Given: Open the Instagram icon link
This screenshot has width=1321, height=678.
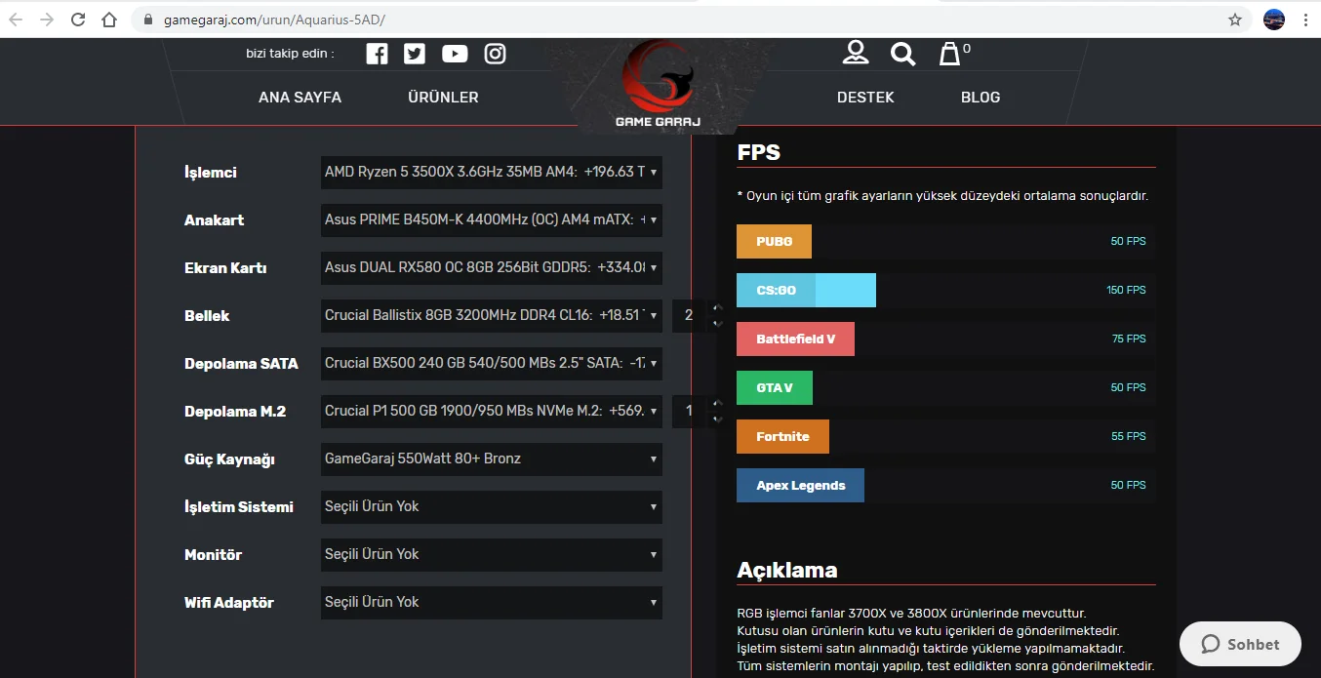Looking at the screenshot, I should click(496, 54).
